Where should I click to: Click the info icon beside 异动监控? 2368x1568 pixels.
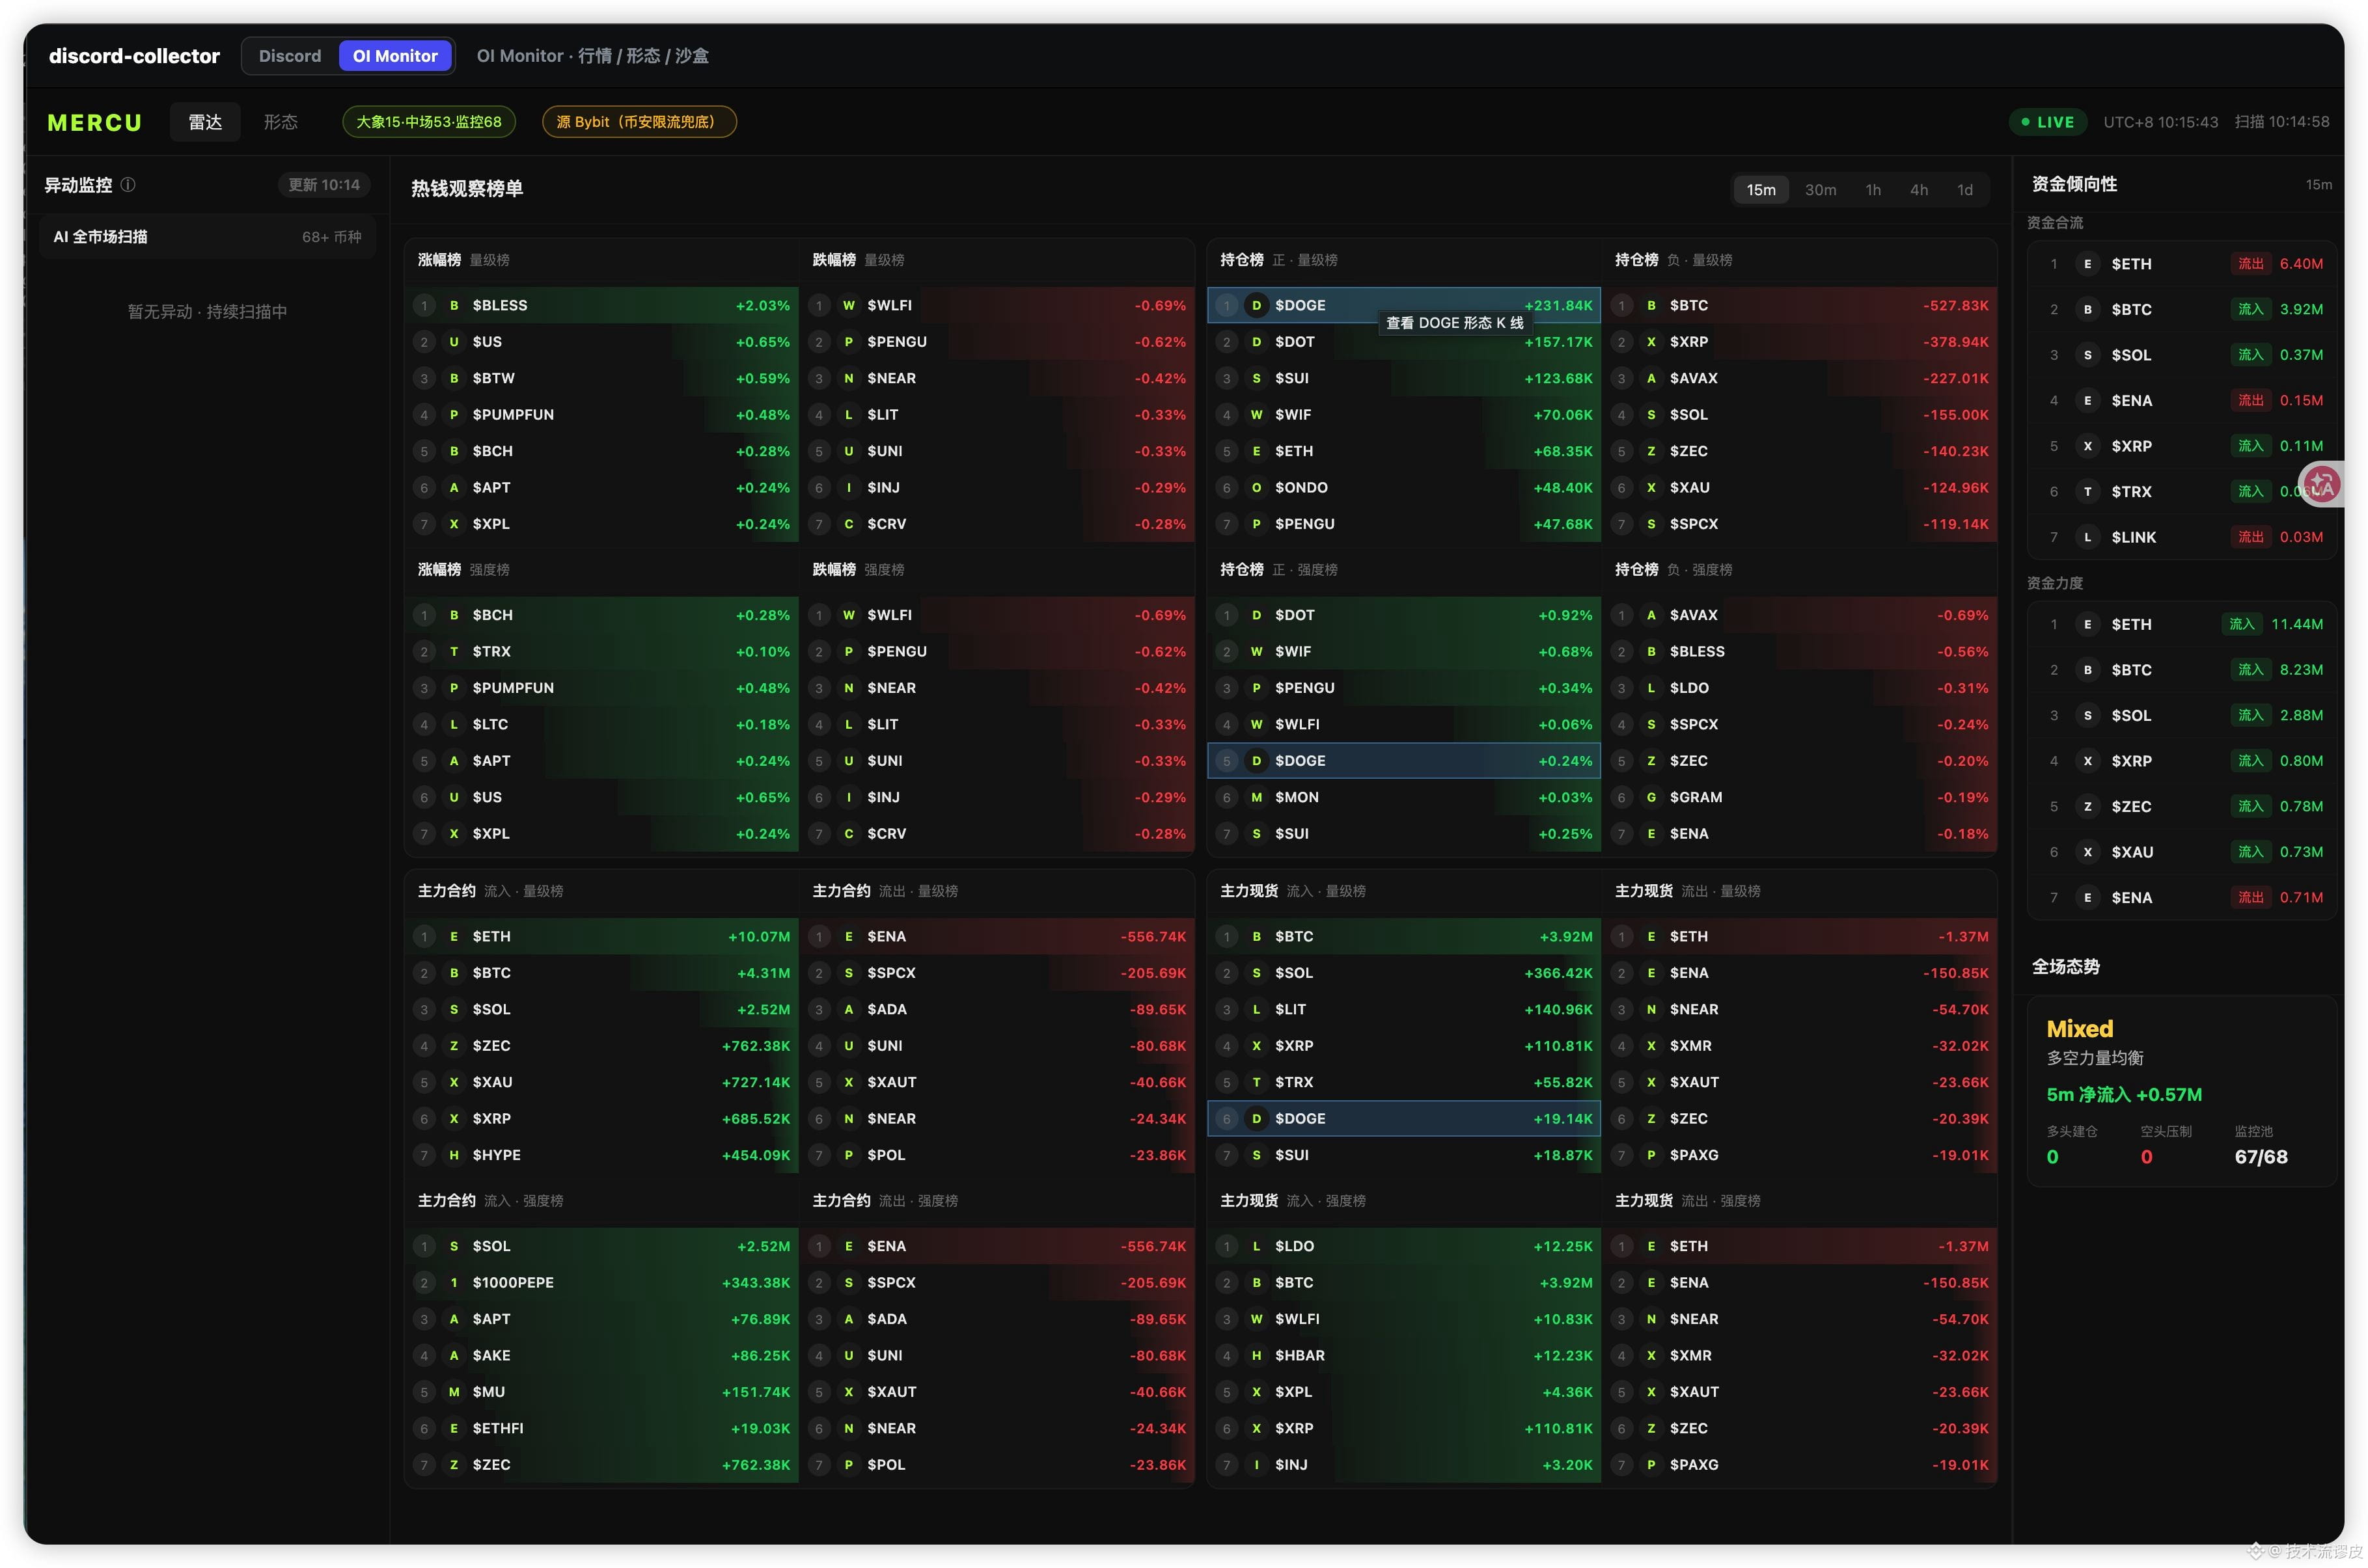(128, 185)
